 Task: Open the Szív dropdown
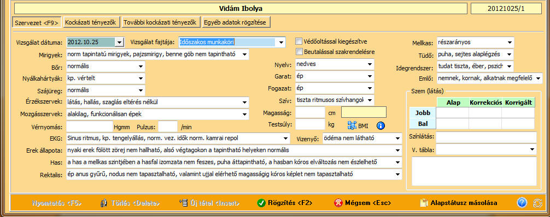[370, 100]
